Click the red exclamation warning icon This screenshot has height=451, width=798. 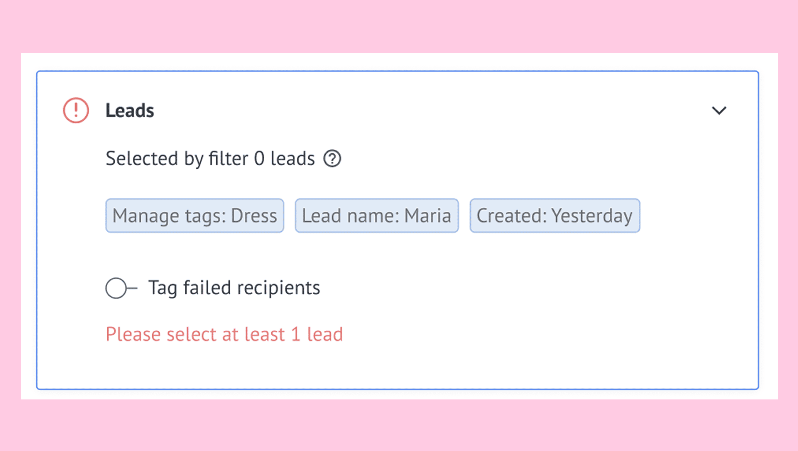[76, 110]
